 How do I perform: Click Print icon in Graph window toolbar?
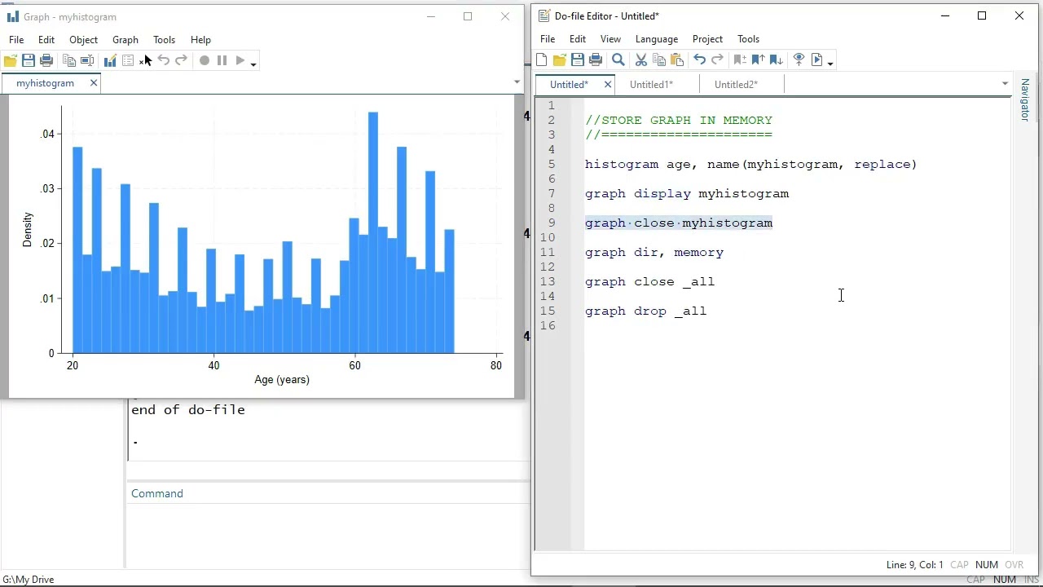[x=46, y=60]
